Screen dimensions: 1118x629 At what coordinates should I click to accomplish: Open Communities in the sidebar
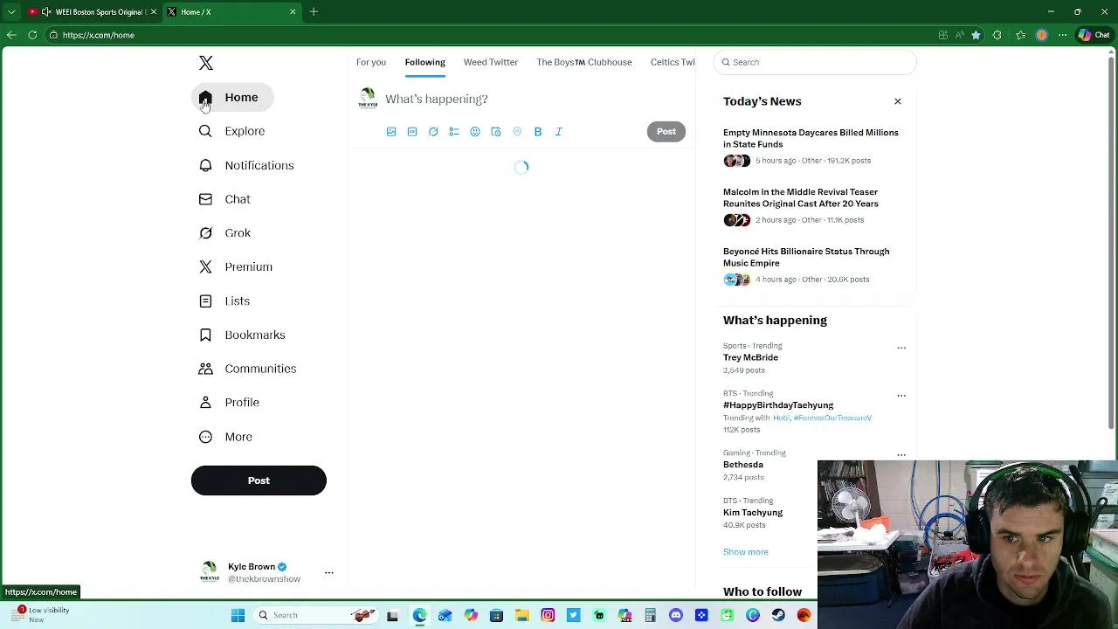tap(247, 369)
